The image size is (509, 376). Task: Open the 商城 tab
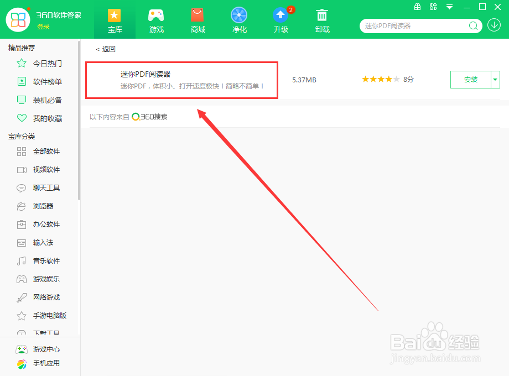[x=198, y=21]
